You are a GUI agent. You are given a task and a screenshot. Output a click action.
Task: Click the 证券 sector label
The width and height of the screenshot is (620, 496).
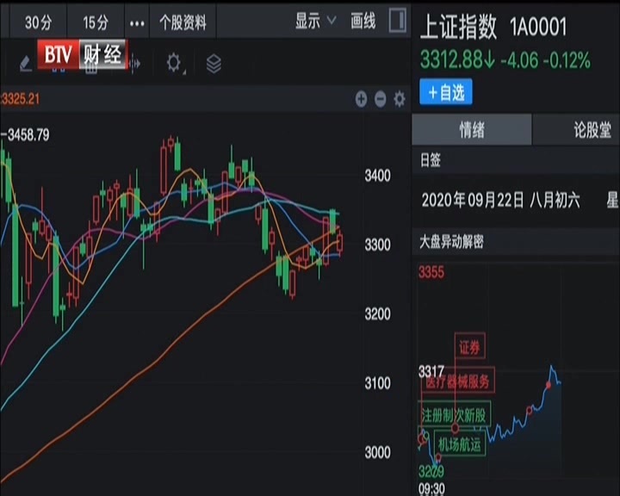[x=470, y=347]
